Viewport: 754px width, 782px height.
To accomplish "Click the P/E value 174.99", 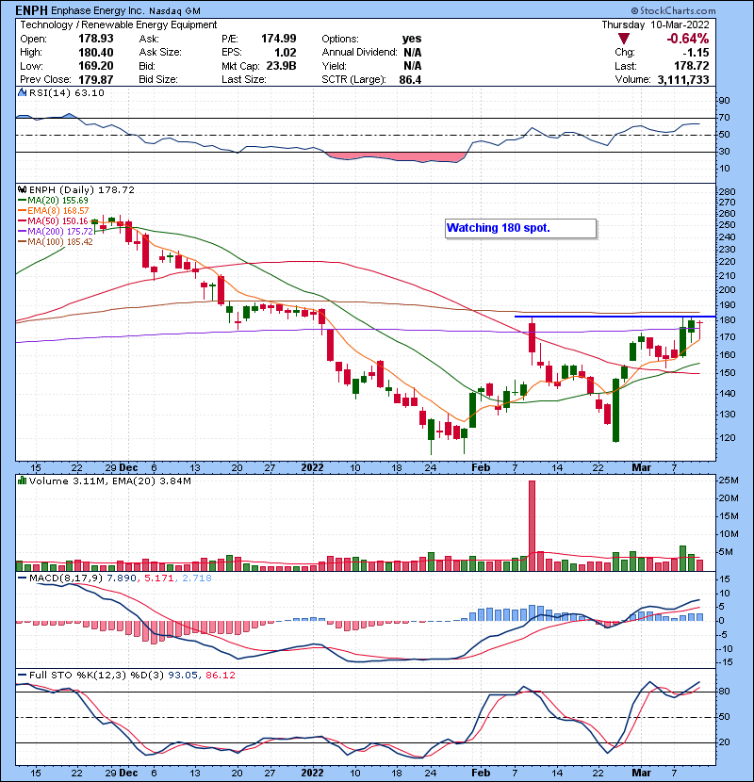I will coord(278,39).
